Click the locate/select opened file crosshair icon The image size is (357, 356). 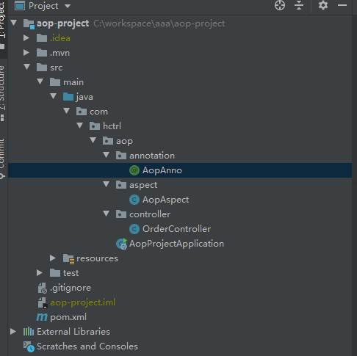pyautogui.click(x=280, y=5)
